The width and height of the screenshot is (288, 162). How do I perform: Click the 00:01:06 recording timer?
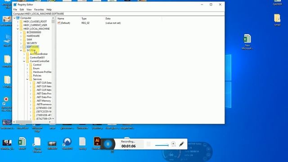[129, 146]
